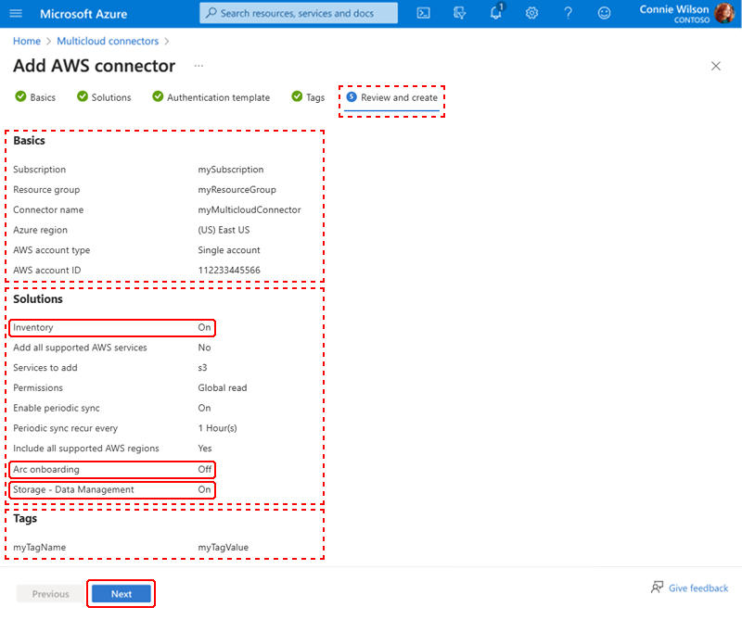
Task: Open Connie Wilson account avatar
Action: (724, 13)
